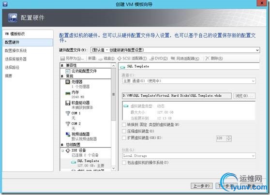Collapse the General (常规) section

coord(62,76)
